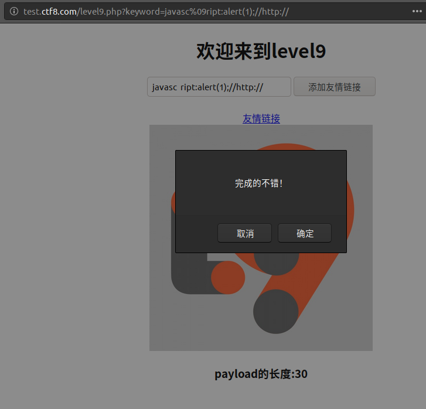Click the 欢迎来到level9 page heading
The image size is (426, 409).
tap(261, 52)
